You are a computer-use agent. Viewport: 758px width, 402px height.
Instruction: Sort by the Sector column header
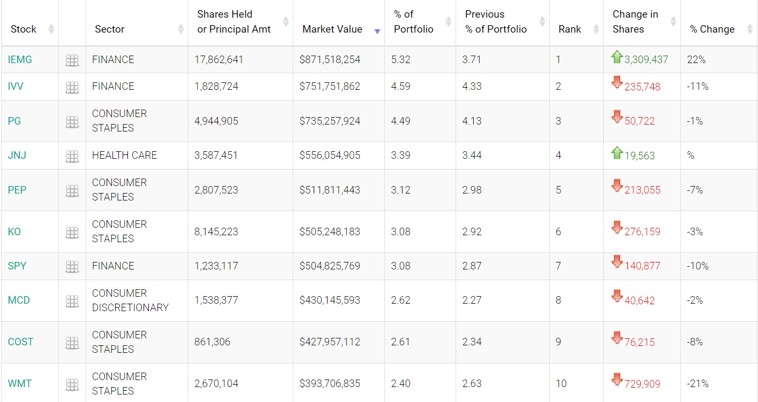tap(110, 29)
